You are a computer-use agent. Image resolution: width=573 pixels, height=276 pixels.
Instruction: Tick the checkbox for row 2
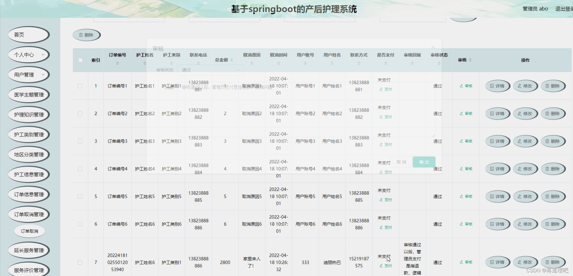(x=80, y=113)
